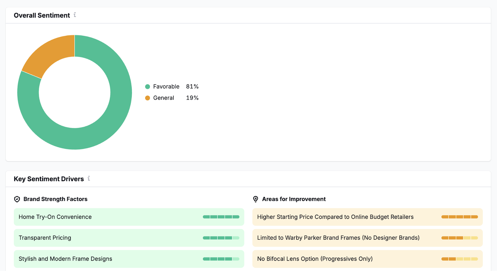Click the green Favorable legend dot
This screenshot has width=497, height=271.
click(x=148, y=87)
